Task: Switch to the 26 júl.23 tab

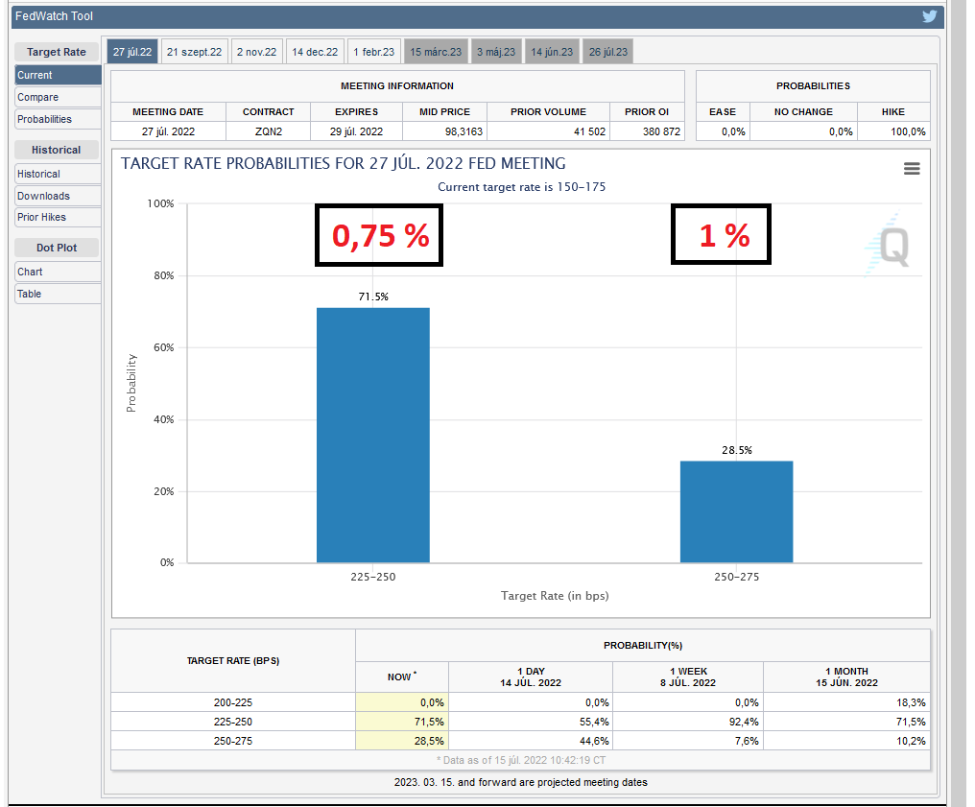Action: (608, 52)
